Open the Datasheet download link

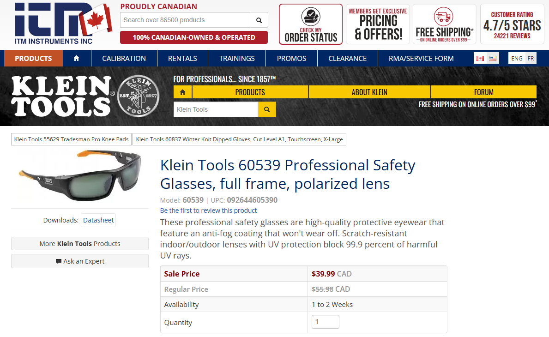click(x=98, y=220)
